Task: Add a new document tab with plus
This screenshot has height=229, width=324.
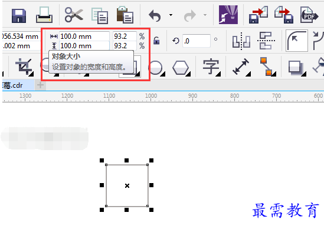Action: click(40, 85)
